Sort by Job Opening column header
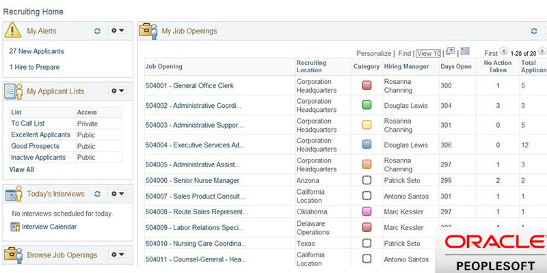The height and width of the screenshot is (273, 547). [164, 66]
